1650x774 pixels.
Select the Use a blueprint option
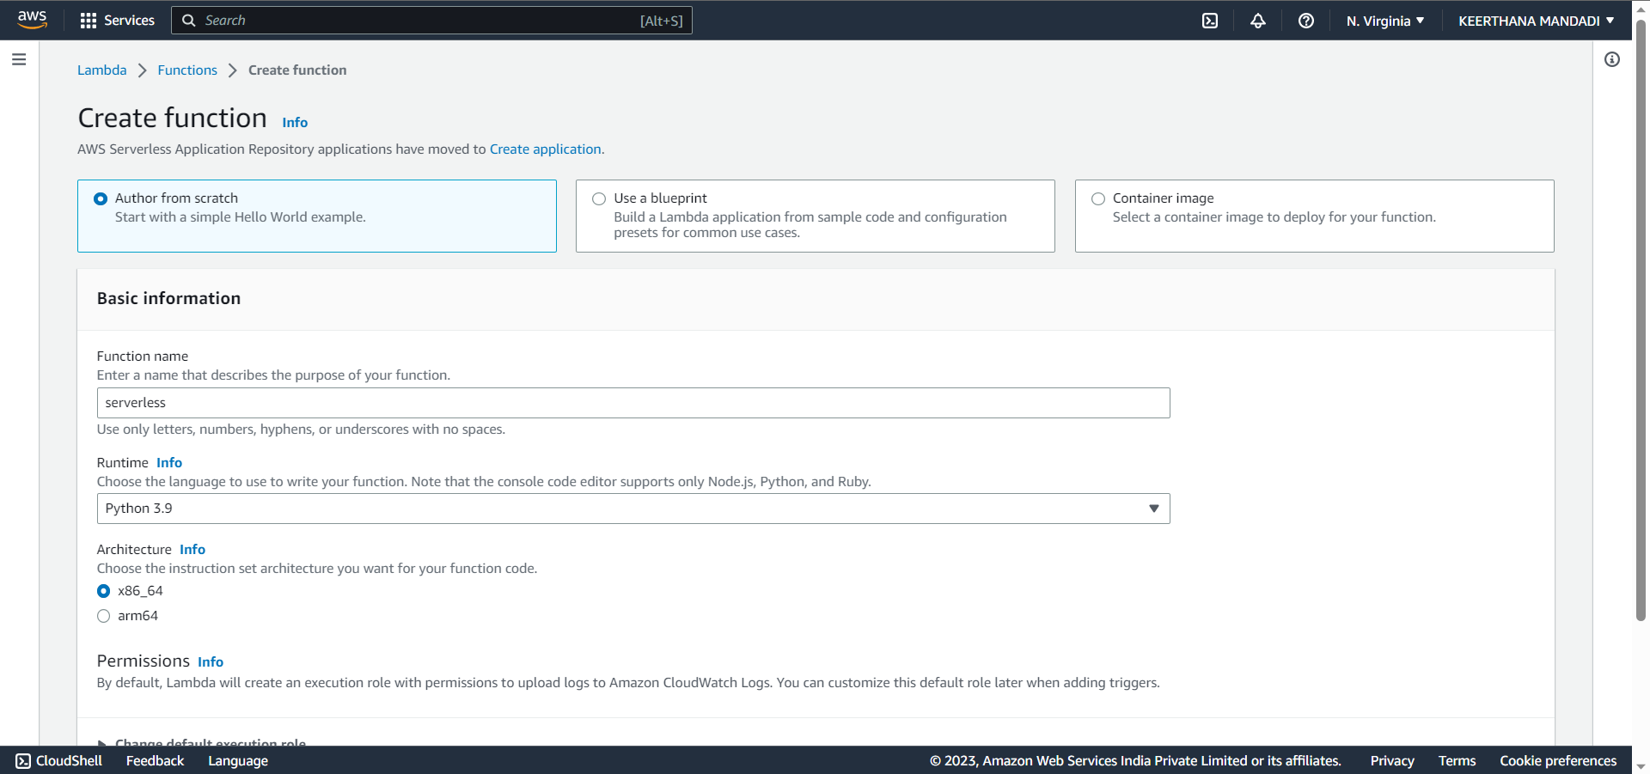click(x=599, y=198)
